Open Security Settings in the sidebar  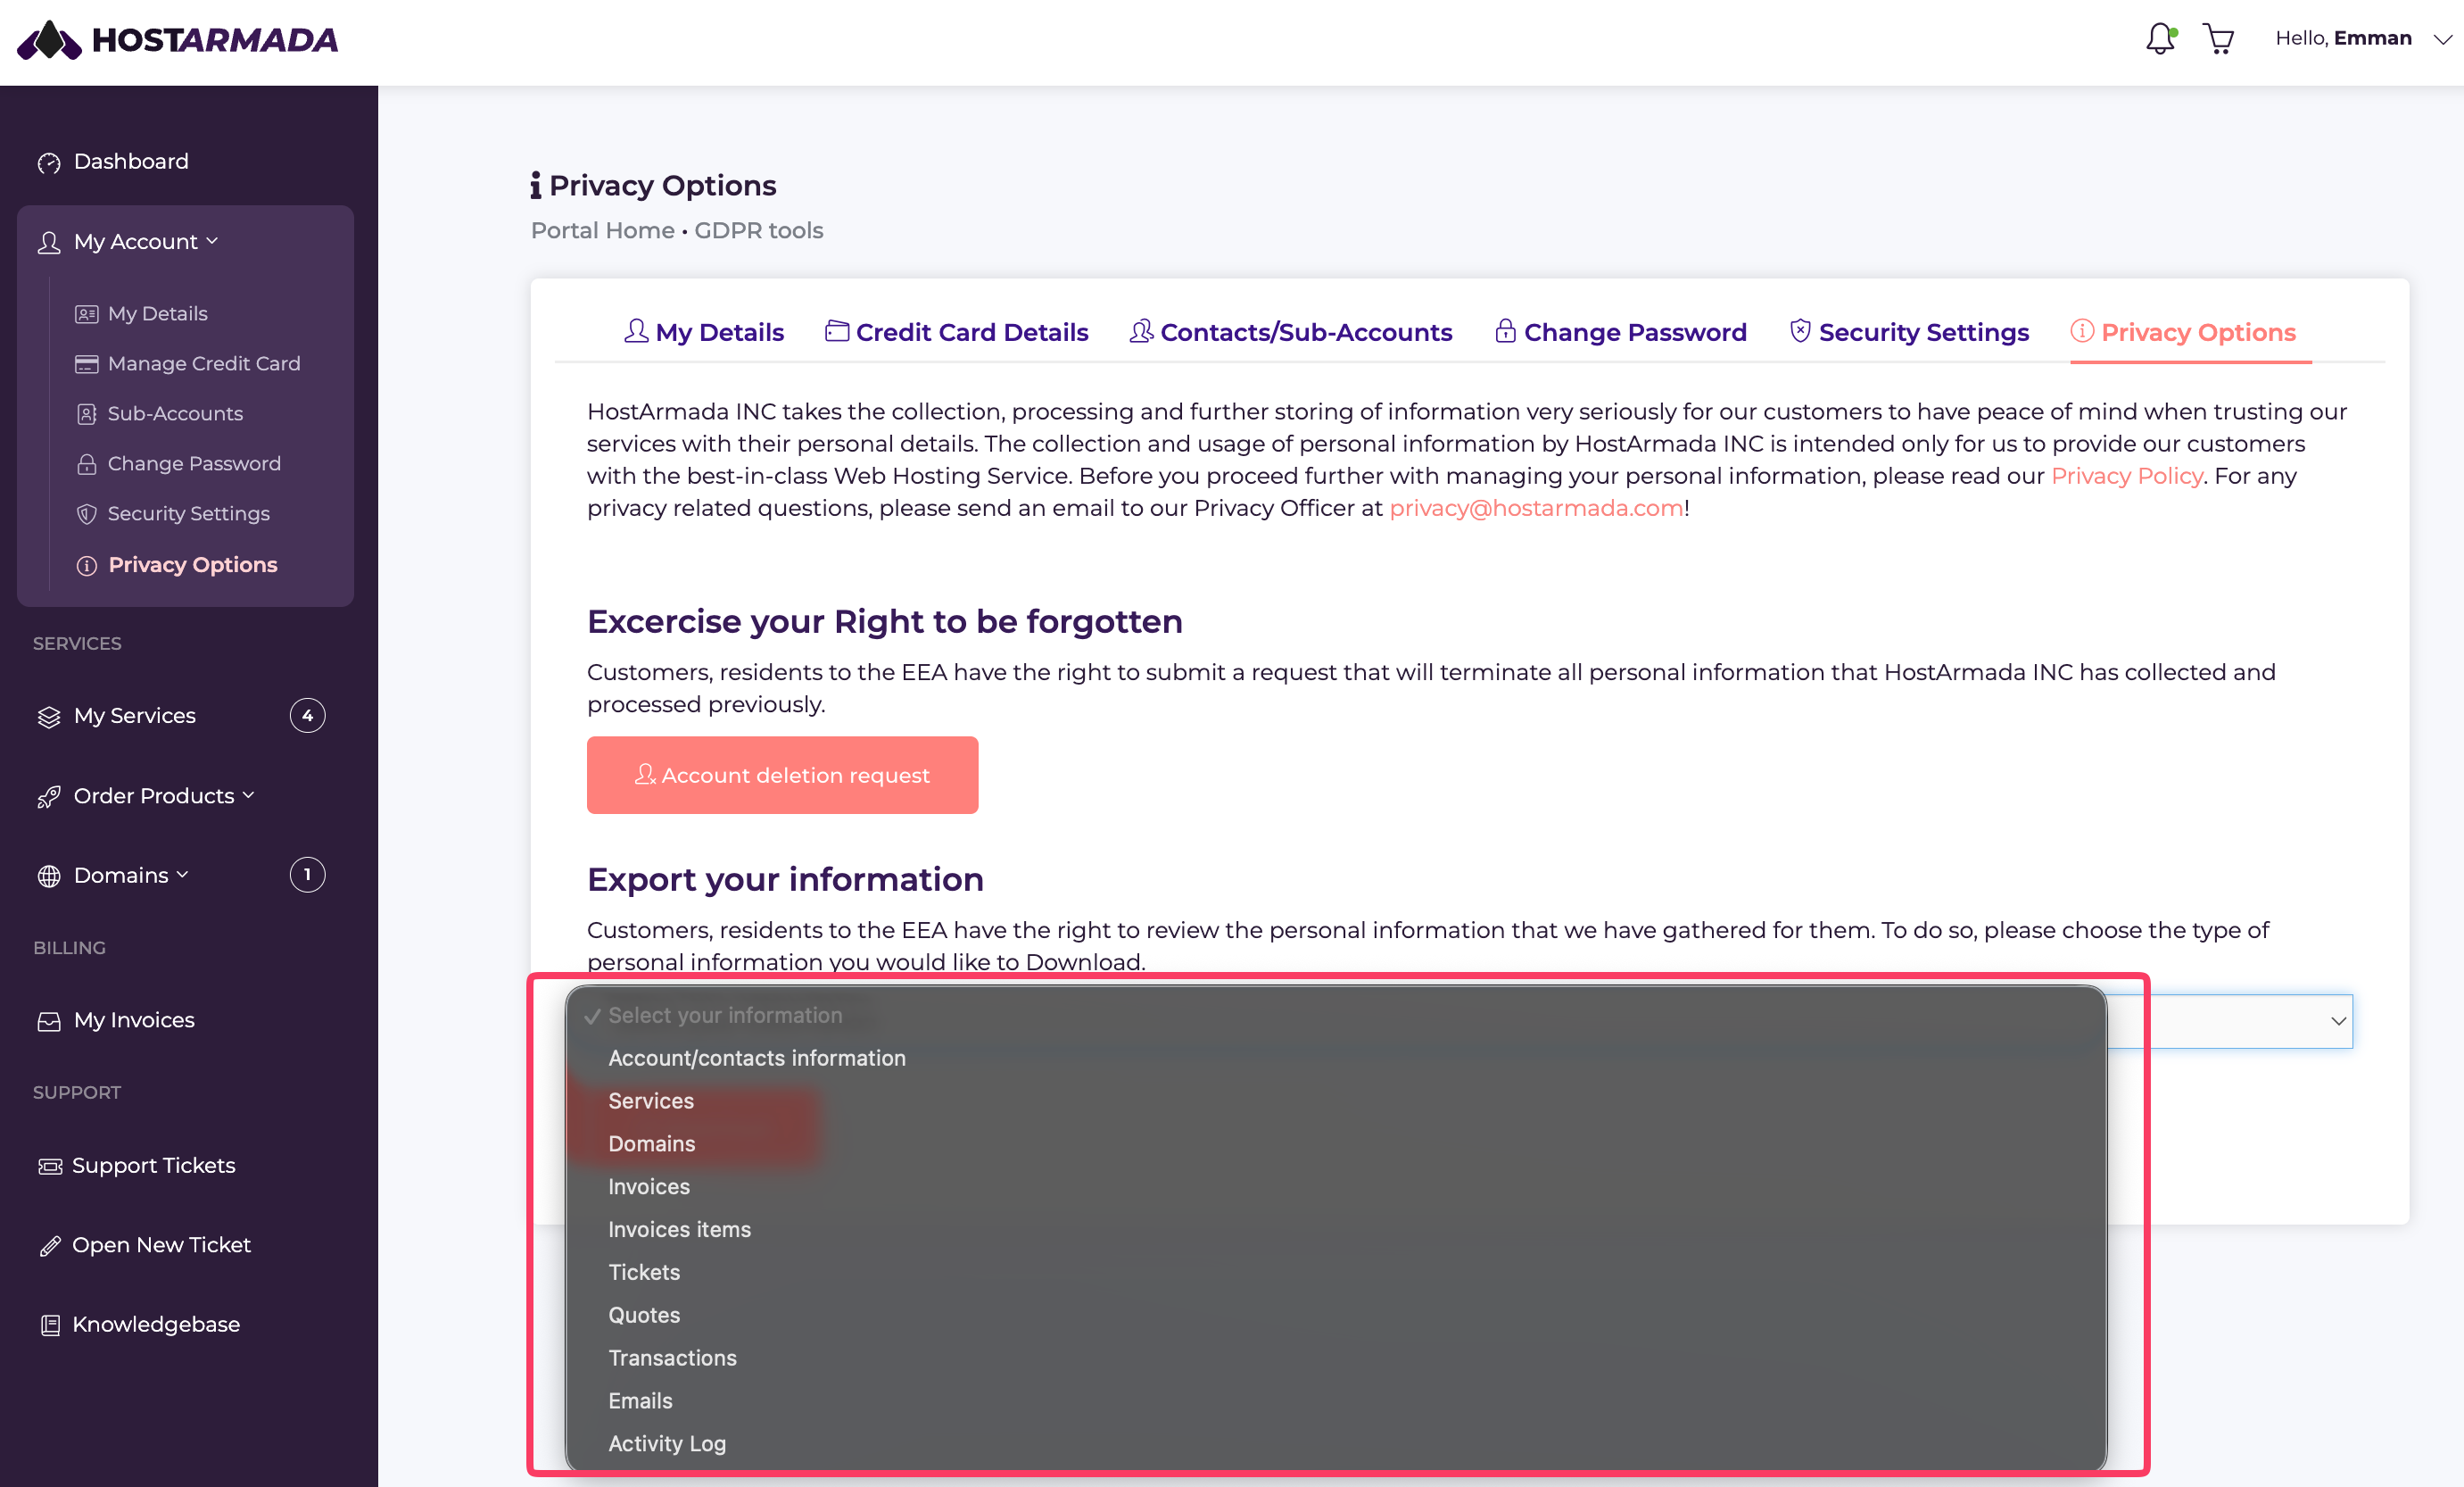[188, 513]
